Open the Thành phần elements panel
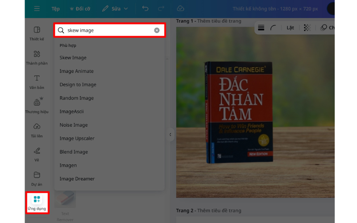The width and height of the screenshot is (357, 223). coord(37,58)
